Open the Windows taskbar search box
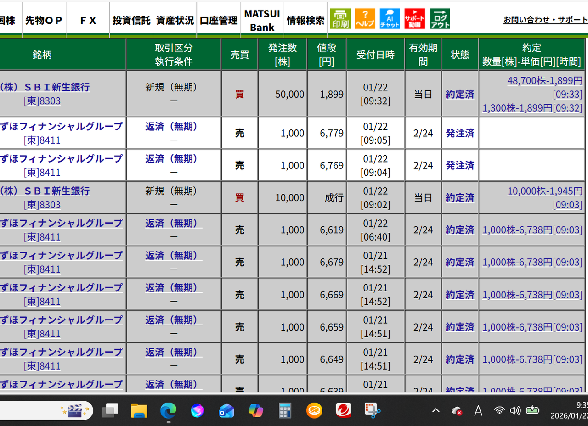 [x=32, y=410]
